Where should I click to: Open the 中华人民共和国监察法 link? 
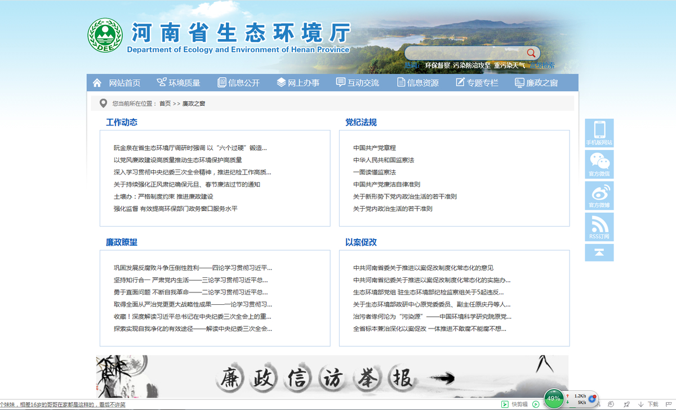[384, 160]
